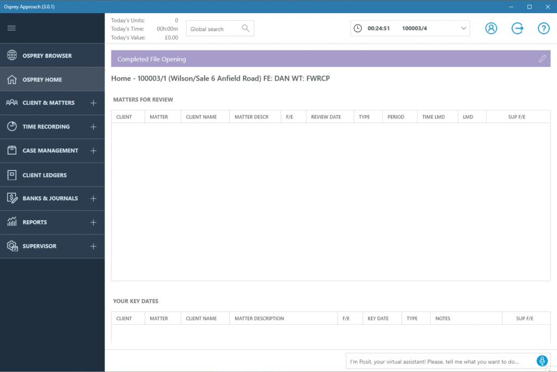Open Osprey Browser menu item
The image size is (557, 372).
pos(52,55)
